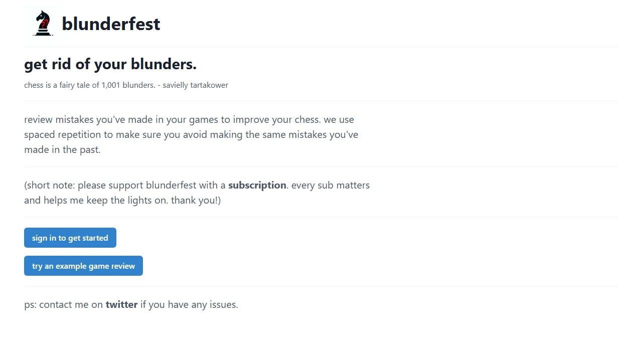Click the Tartakower quote text
642x361 pixels.
pyautogui.click(x=126, y=85)
